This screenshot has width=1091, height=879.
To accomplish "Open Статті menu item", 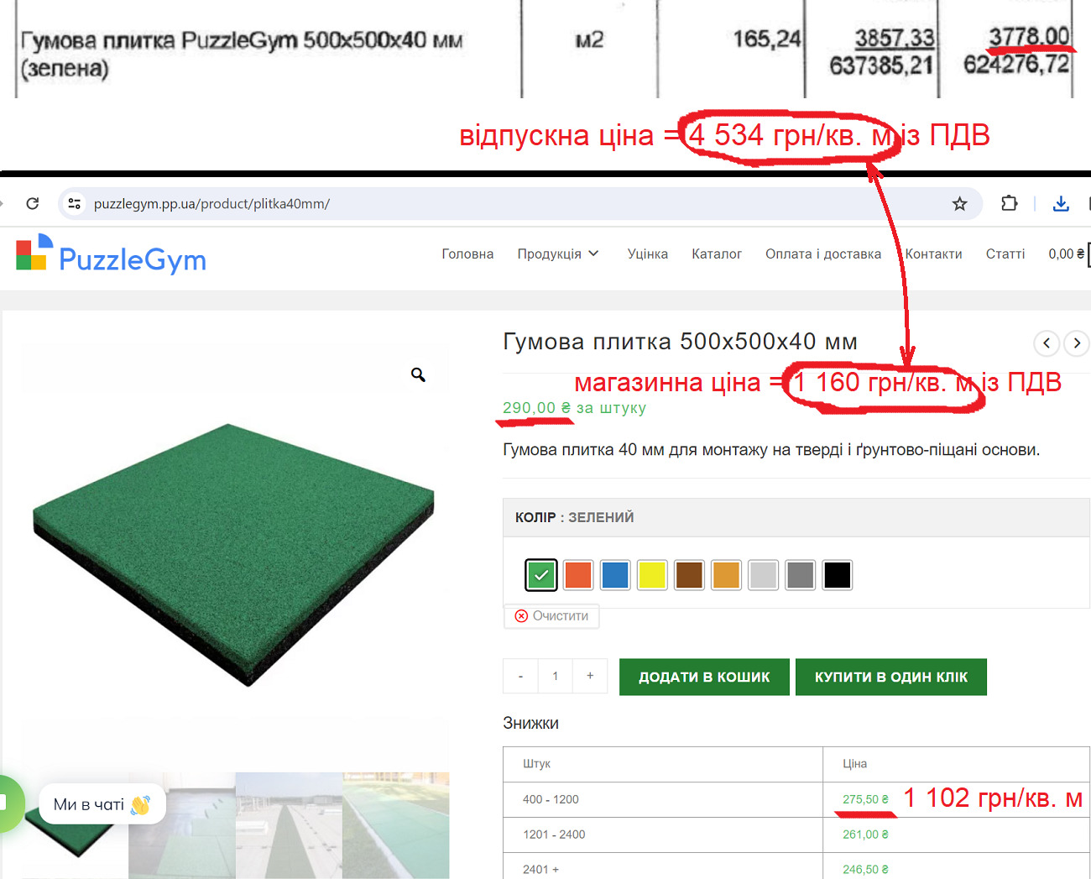I will pyautogui.click(x=1005, y=254).
